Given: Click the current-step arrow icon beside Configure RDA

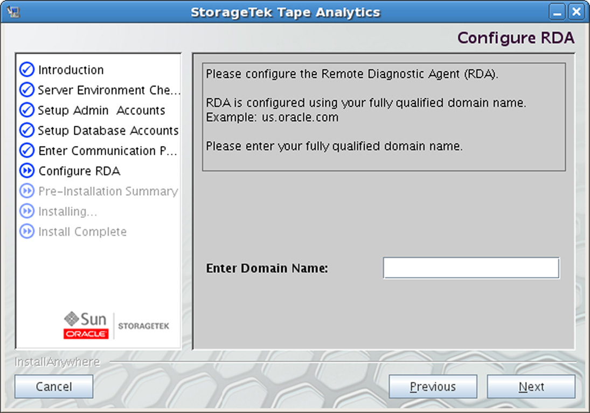Looking at the screenshot, I should point(27,171).
